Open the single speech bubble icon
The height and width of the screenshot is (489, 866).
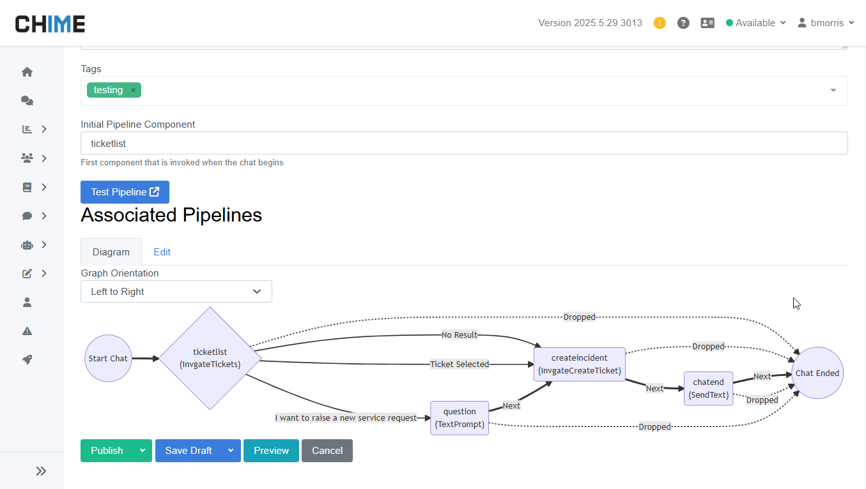(27, 216)
